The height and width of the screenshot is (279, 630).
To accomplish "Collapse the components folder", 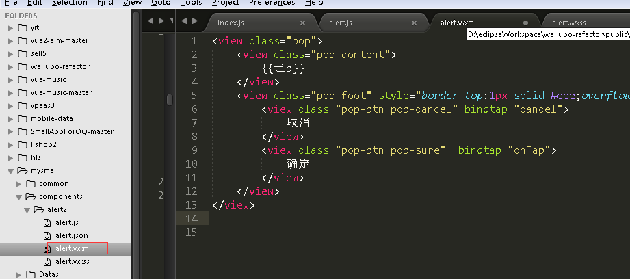I will coord(19,196).
